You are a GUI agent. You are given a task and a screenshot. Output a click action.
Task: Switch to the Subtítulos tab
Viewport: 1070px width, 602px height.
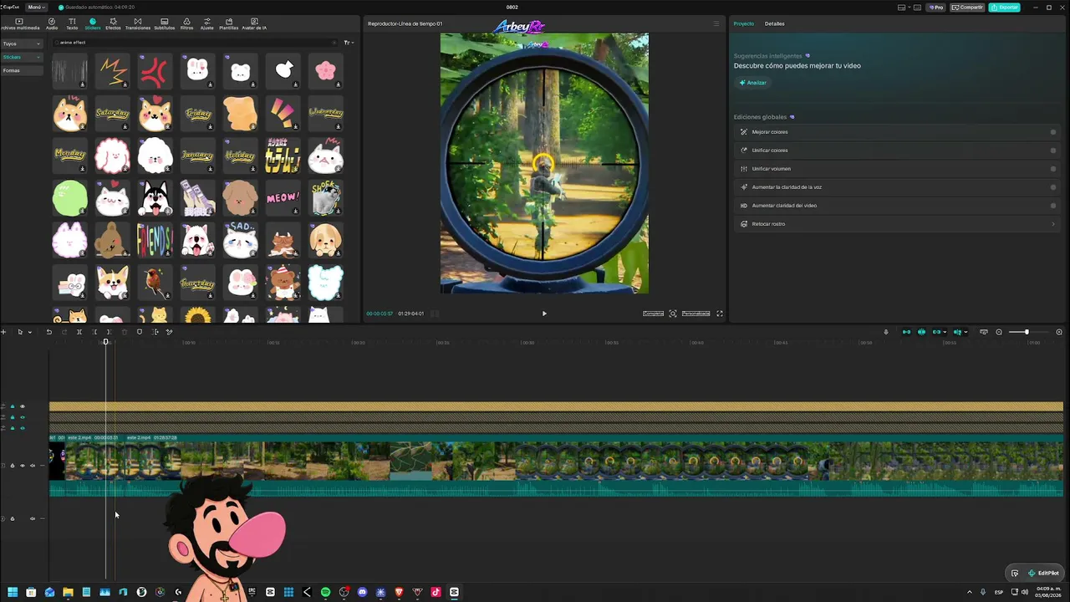pyautogui.click(x=164, y=23)
